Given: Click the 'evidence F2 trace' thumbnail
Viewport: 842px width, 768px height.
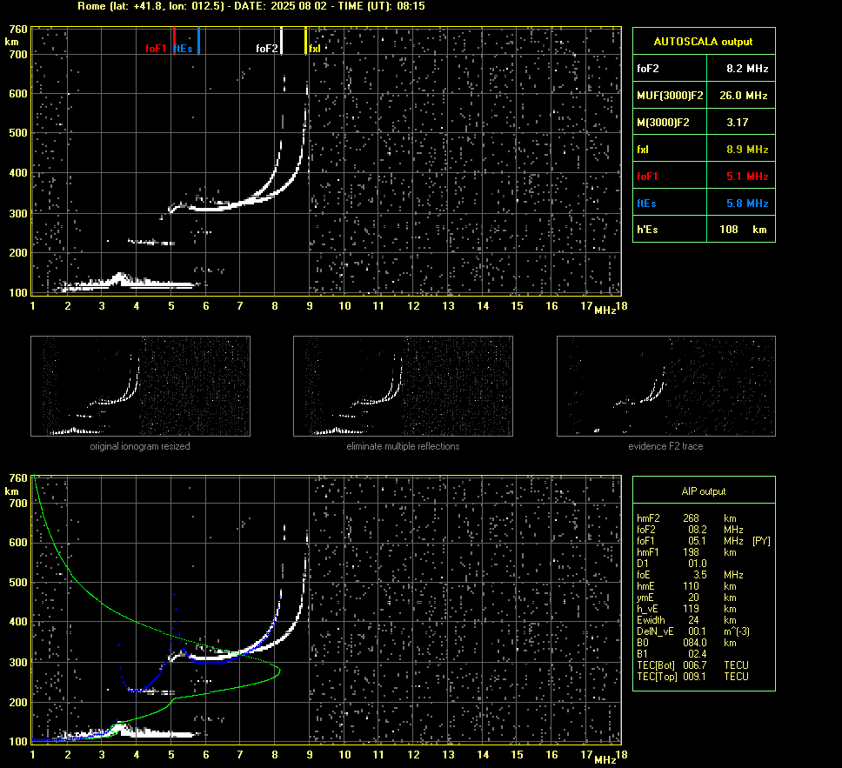Looking at the screenshot, I should pyautogui.click(x=666, y=386).
